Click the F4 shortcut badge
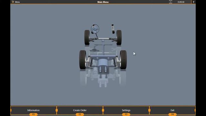 pyautogui.click(x=173, y=114)
